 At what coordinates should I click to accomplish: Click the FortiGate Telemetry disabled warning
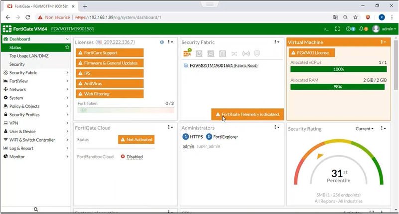coord(248,114)
